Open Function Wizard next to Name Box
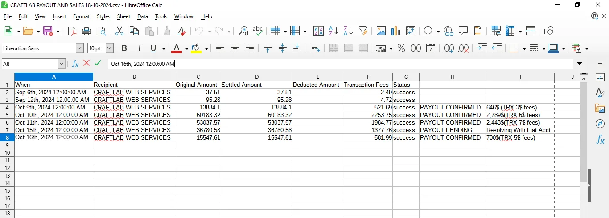Image resolution: width=609 pixels, height=218 pixels. coord(75,64)
